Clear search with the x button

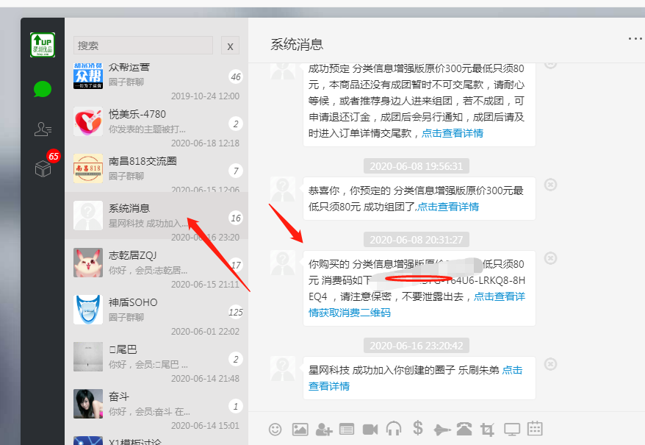tap(230, 46)
